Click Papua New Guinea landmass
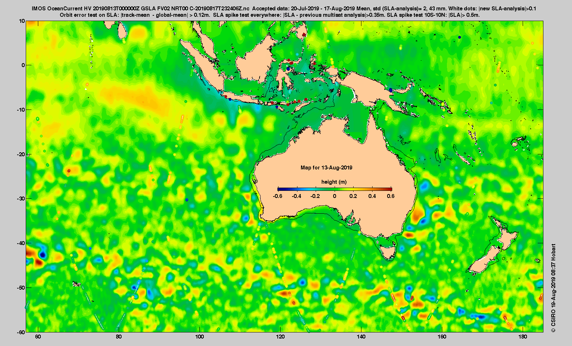The width and height of the screenshot is (572, 346). pos(375,89)
